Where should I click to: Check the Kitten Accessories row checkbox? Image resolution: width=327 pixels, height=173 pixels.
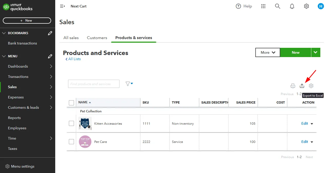point(71,123)
